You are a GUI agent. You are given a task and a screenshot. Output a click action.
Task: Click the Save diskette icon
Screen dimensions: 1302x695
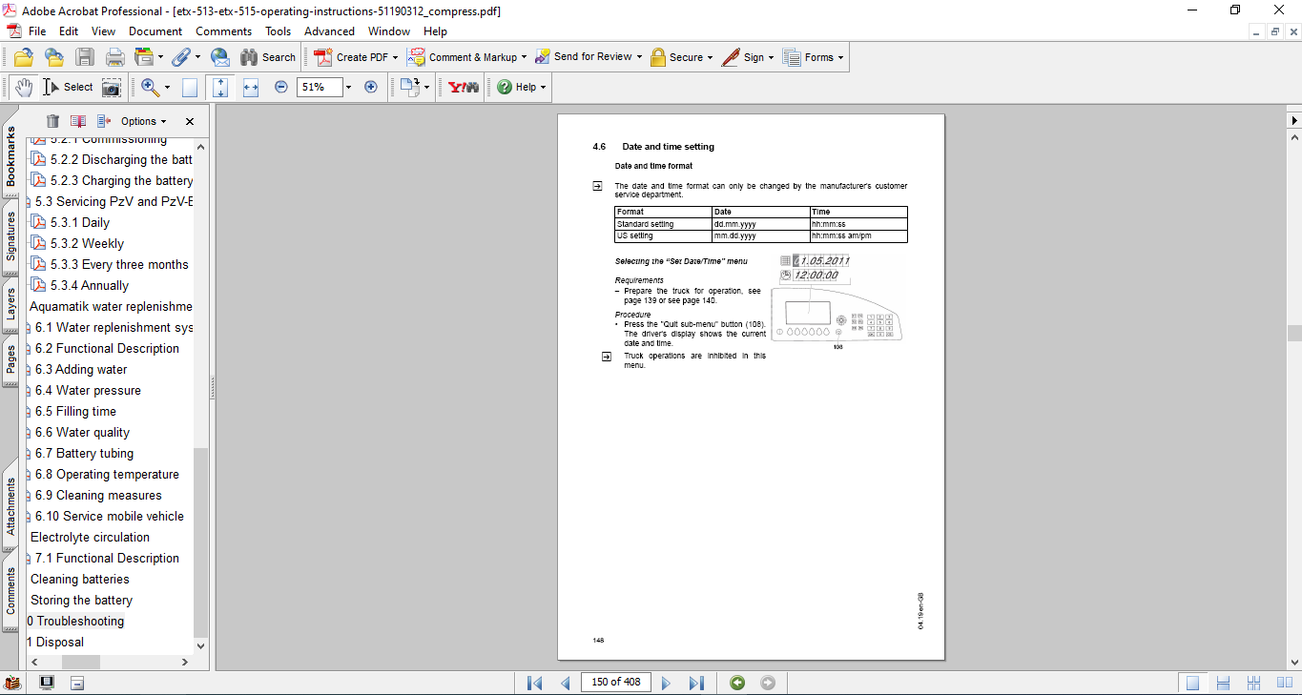pos(85,57)
